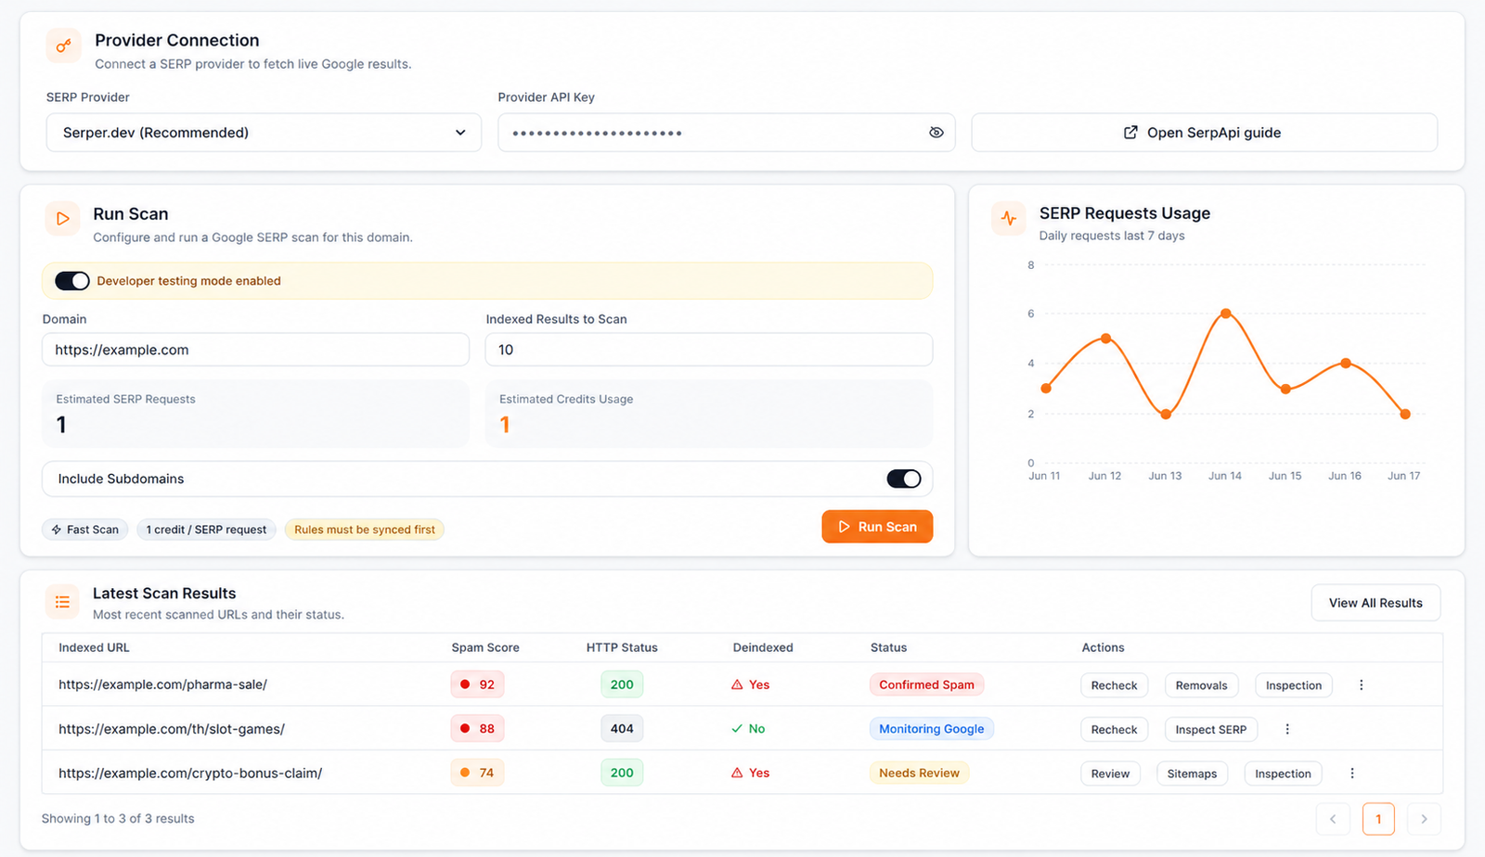The height and width of the screenshot is (857, 1485).
Task: Toggle Developer testing mode switch
Action: click(72, 281)
